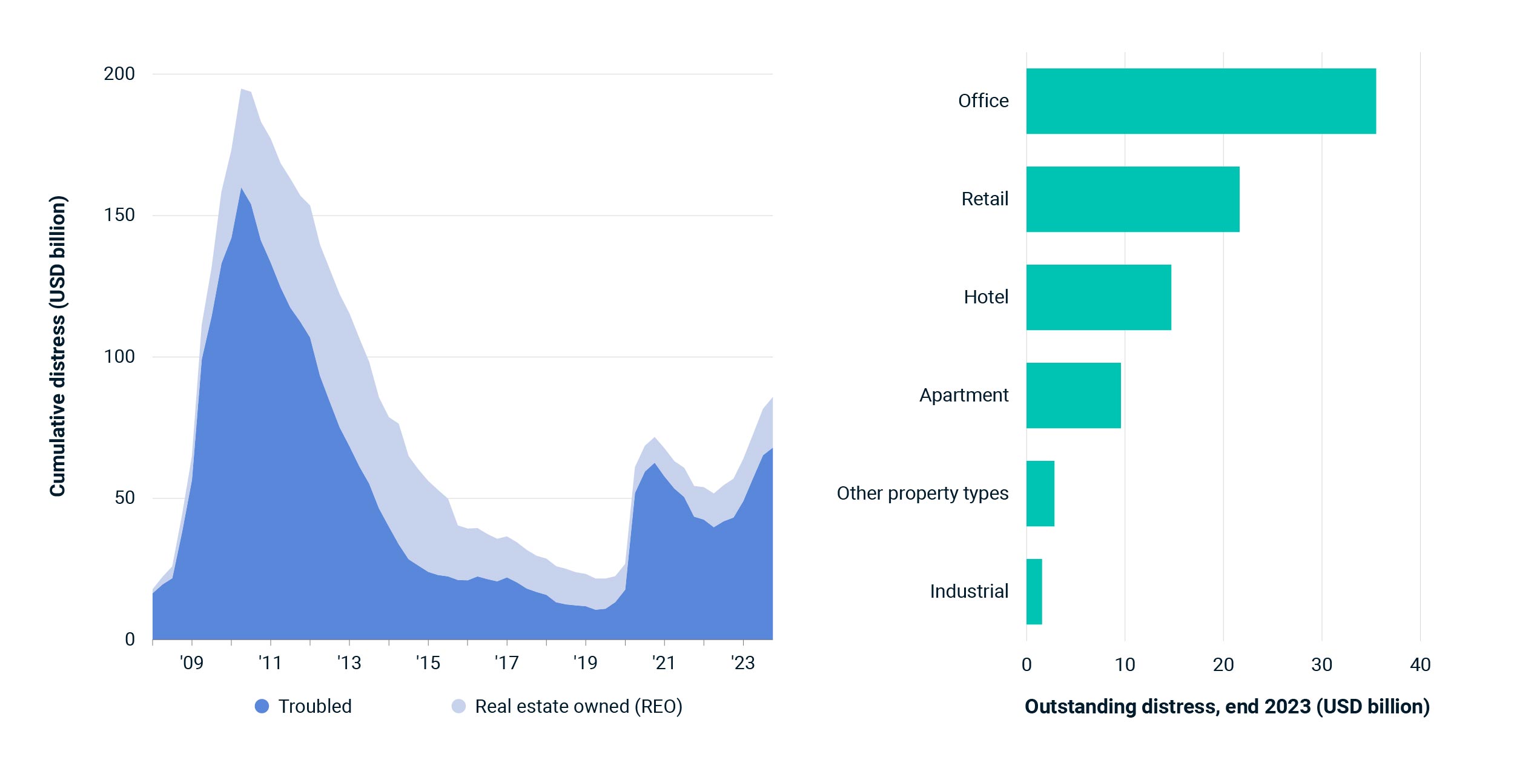
Task: Click the '19 x-axis tick label
Action: (x=586, y=663)
